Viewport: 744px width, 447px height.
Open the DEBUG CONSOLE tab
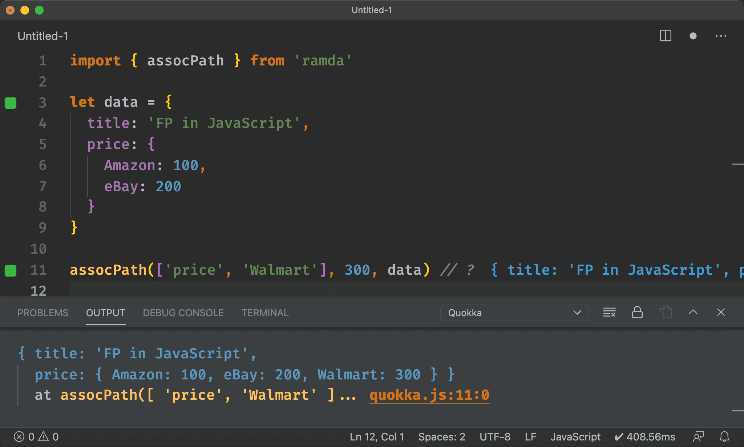point(183,313)
